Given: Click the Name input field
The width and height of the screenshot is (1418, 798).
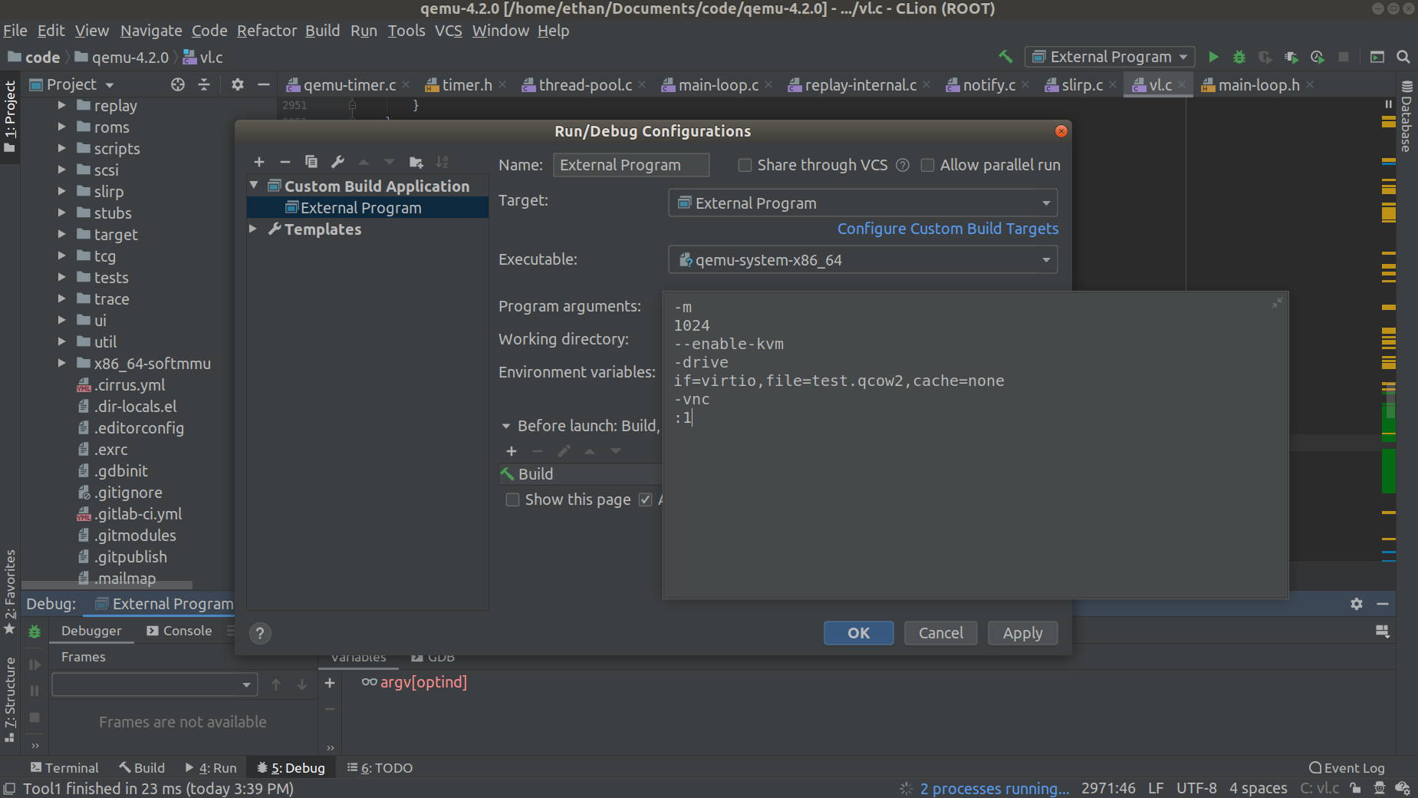Looking at the screenshot, I should coord(631,165).
